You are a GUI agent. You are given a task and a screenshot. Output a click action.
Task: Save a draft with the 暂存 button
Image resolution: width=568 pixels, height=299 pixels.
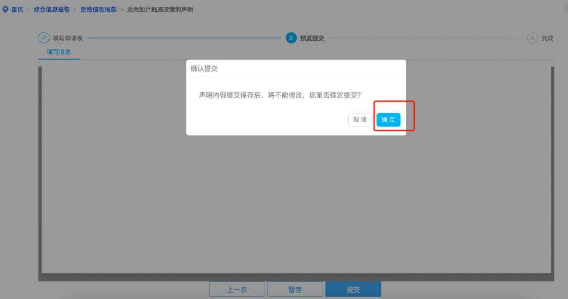pyautogui.click(x=295, y=289)
